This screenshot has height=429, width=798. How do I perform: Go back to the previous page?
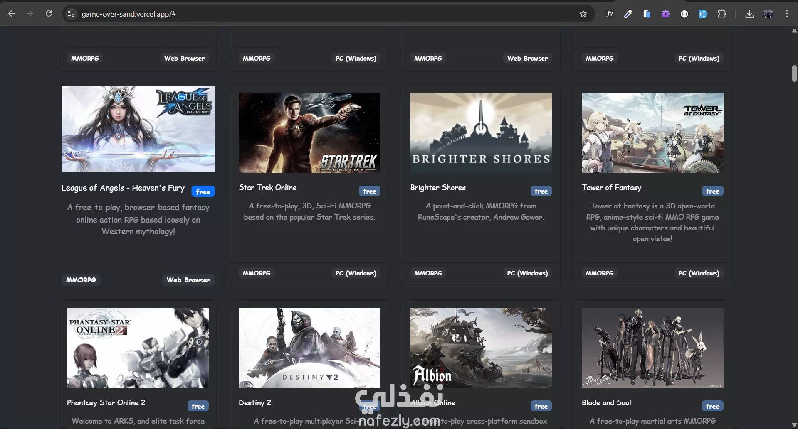12,14
